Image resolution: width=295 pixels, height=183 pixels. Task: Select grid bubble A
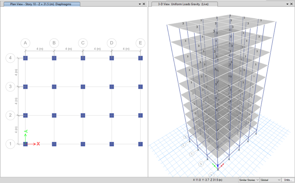pyautogui.click(x=25, y=43)
